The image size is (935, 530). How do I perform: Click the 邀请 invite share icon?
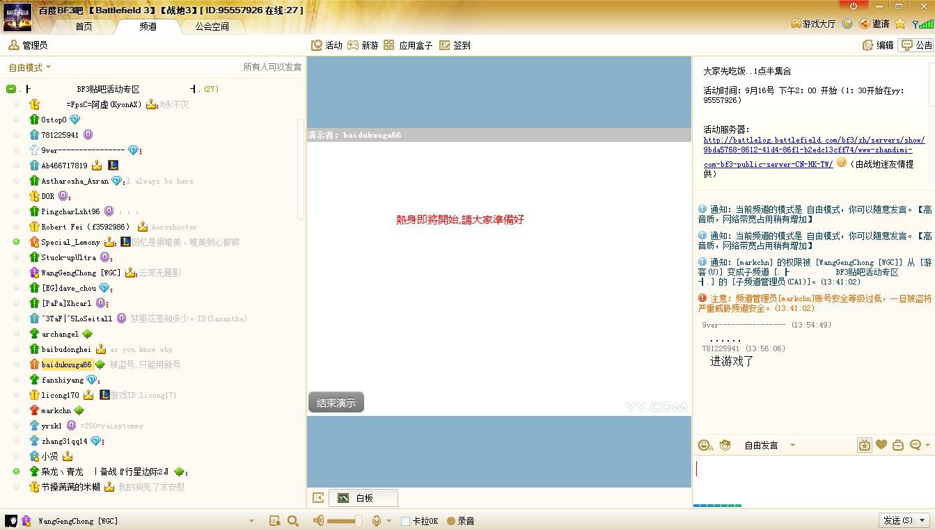[x=874, y=24]
